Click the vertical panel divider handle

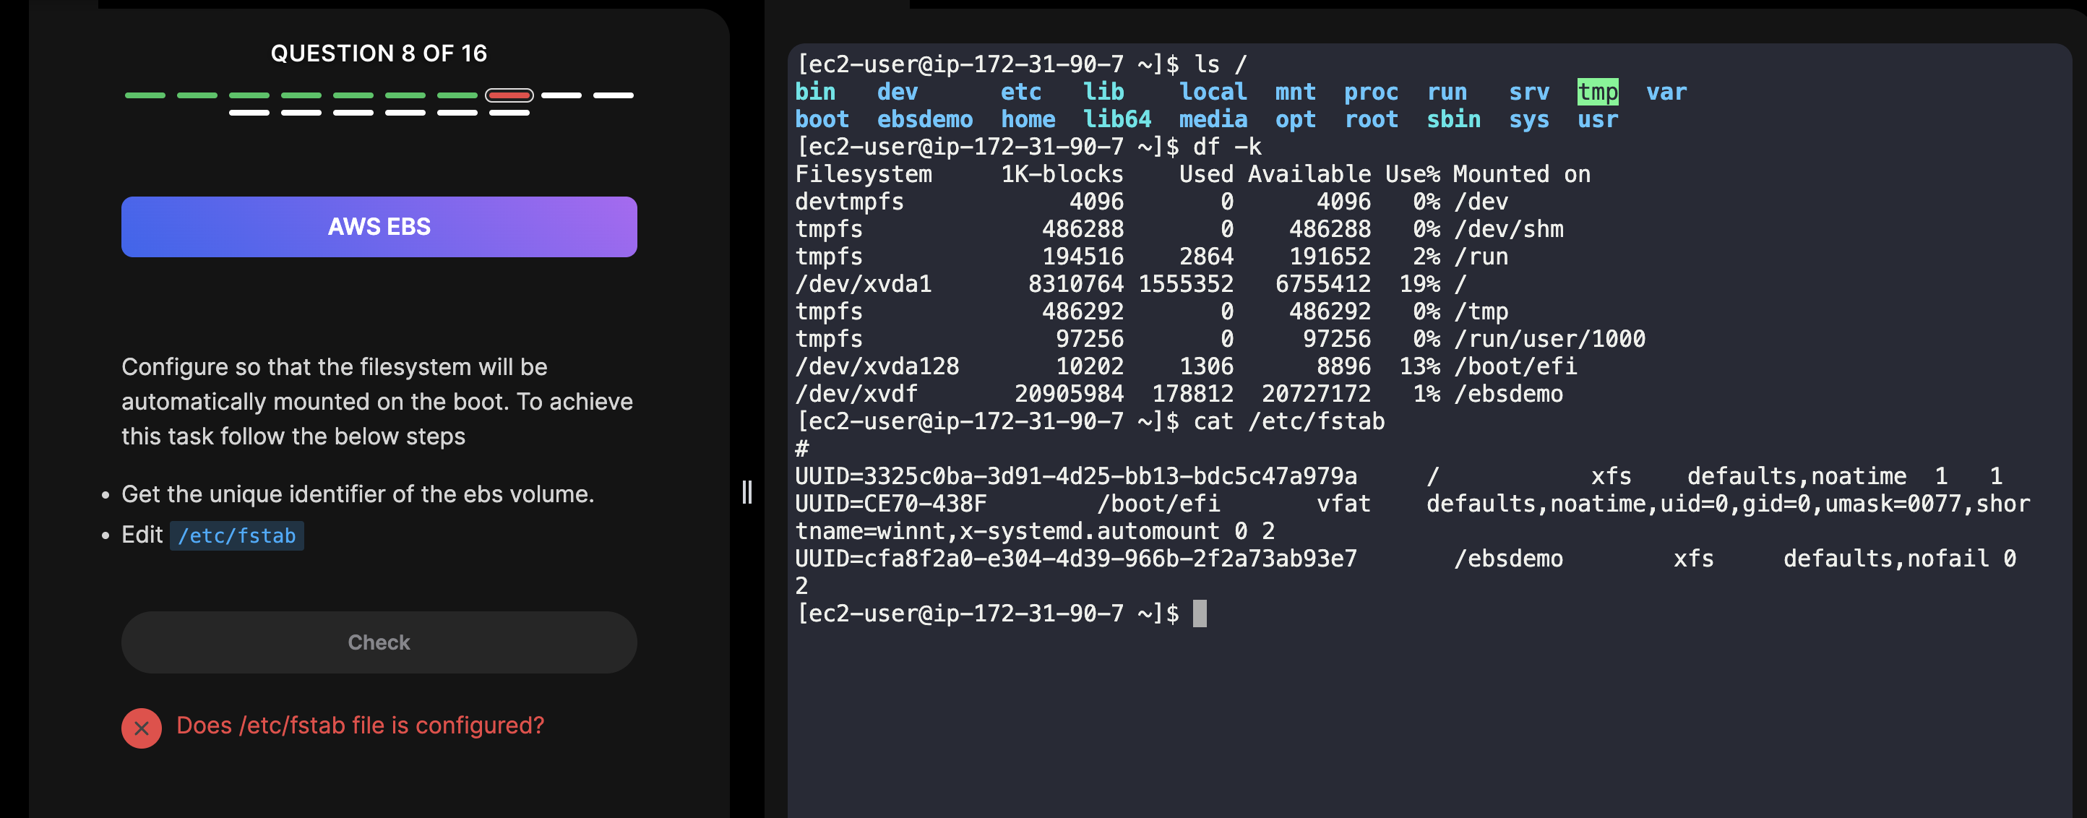click(x=747, y=491)
